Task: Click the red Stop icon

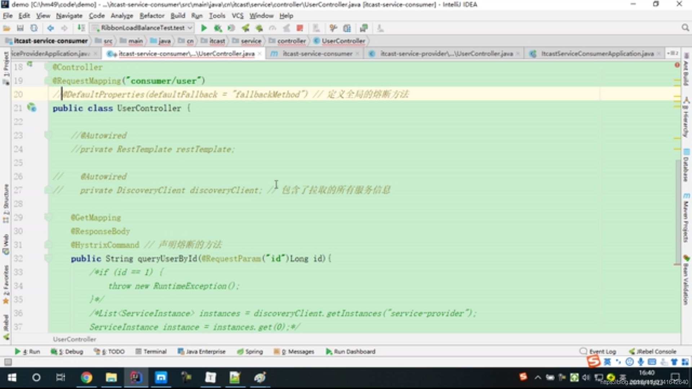Action: point(300,28)
